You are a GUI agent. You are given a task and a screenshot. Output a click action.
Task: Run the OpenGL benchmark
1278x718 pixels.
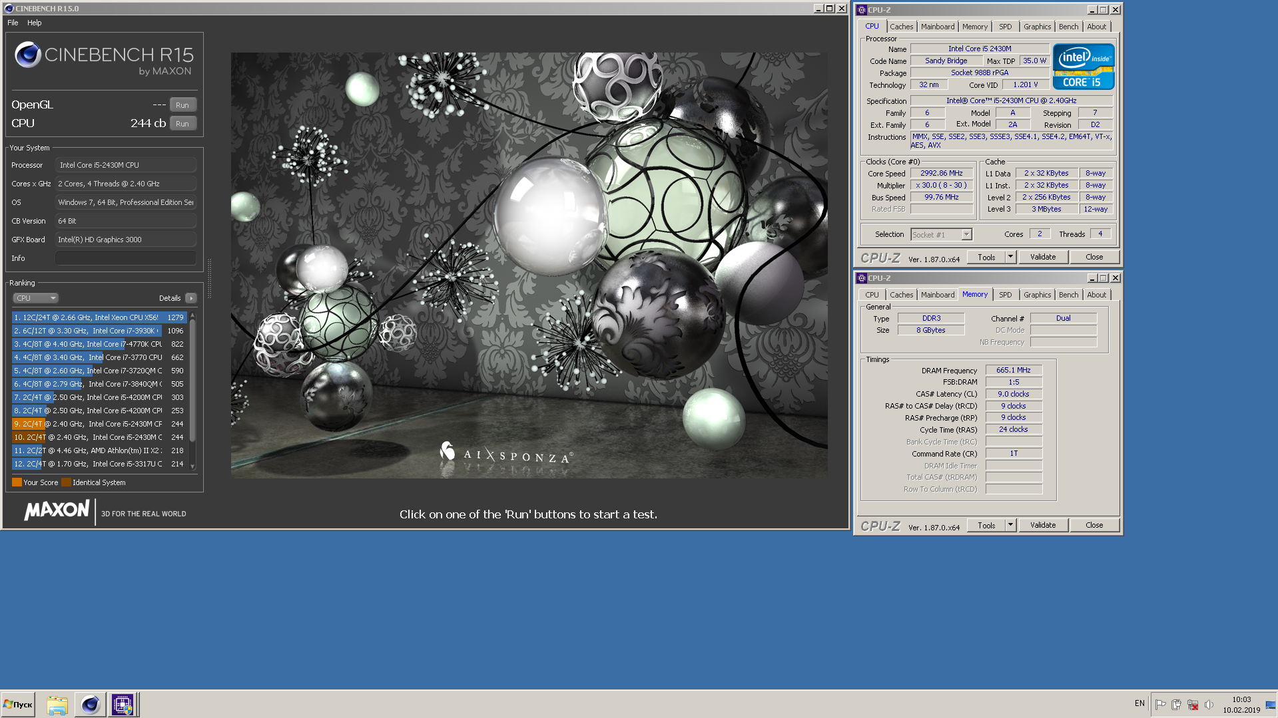[x=182, y=105]
